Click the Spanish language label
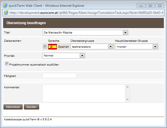Viewport: 167px width, 128px height. (x=64, y=47)
